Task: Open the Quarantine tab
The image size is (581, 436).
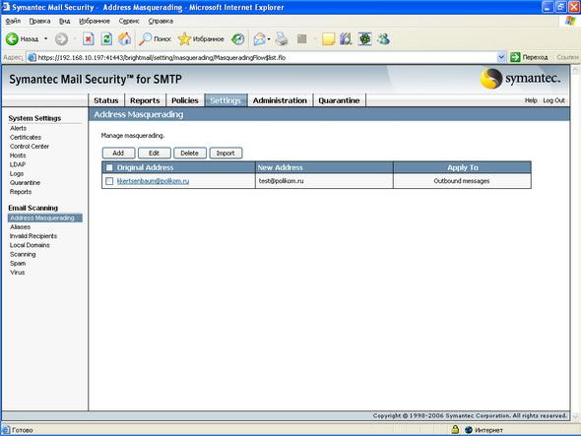Action: pyautogui.click(x=339, y=100)
